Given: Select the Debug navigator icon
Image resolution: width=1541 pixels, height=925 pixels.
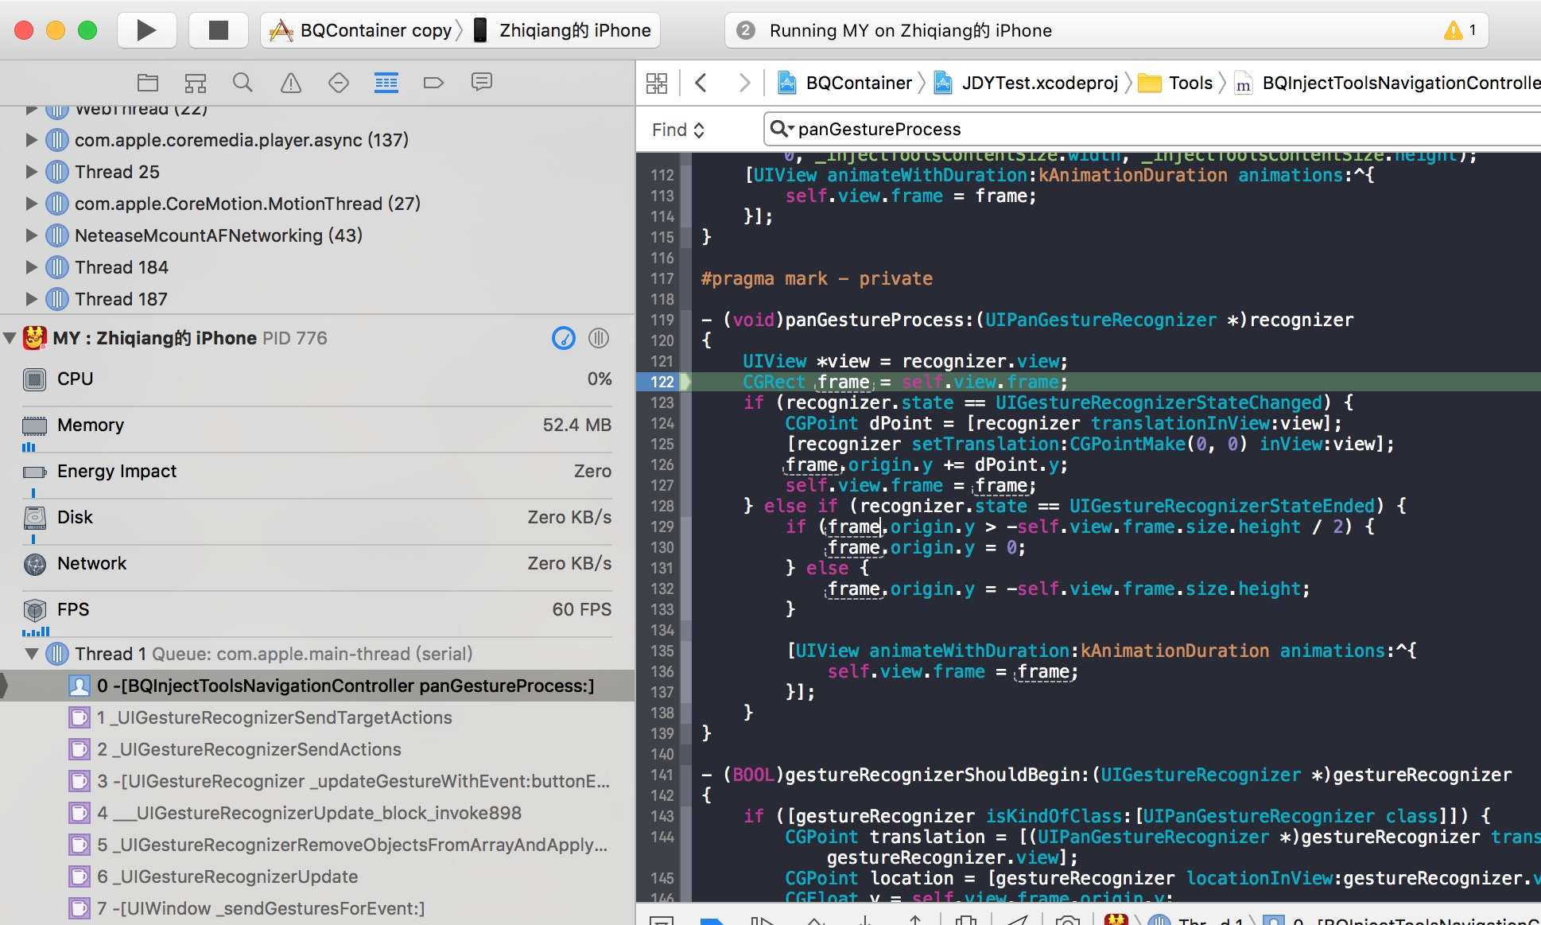Looking at the screenshot, I should point(386,82).
